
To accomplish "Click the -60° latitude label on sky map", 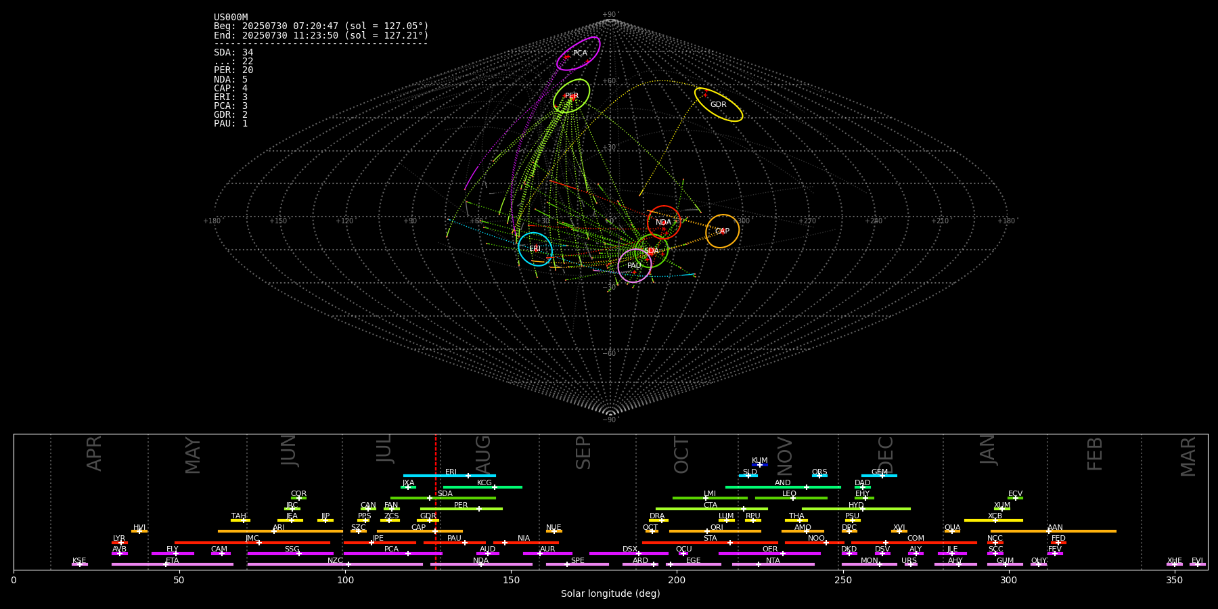I will (x=610, y=353).
